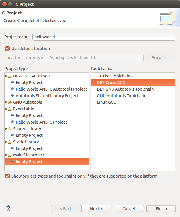The height and width of the screenshot is (217, 180).
Task: Choose Linux GCC toolchain
Action: (x=106, y=102)
